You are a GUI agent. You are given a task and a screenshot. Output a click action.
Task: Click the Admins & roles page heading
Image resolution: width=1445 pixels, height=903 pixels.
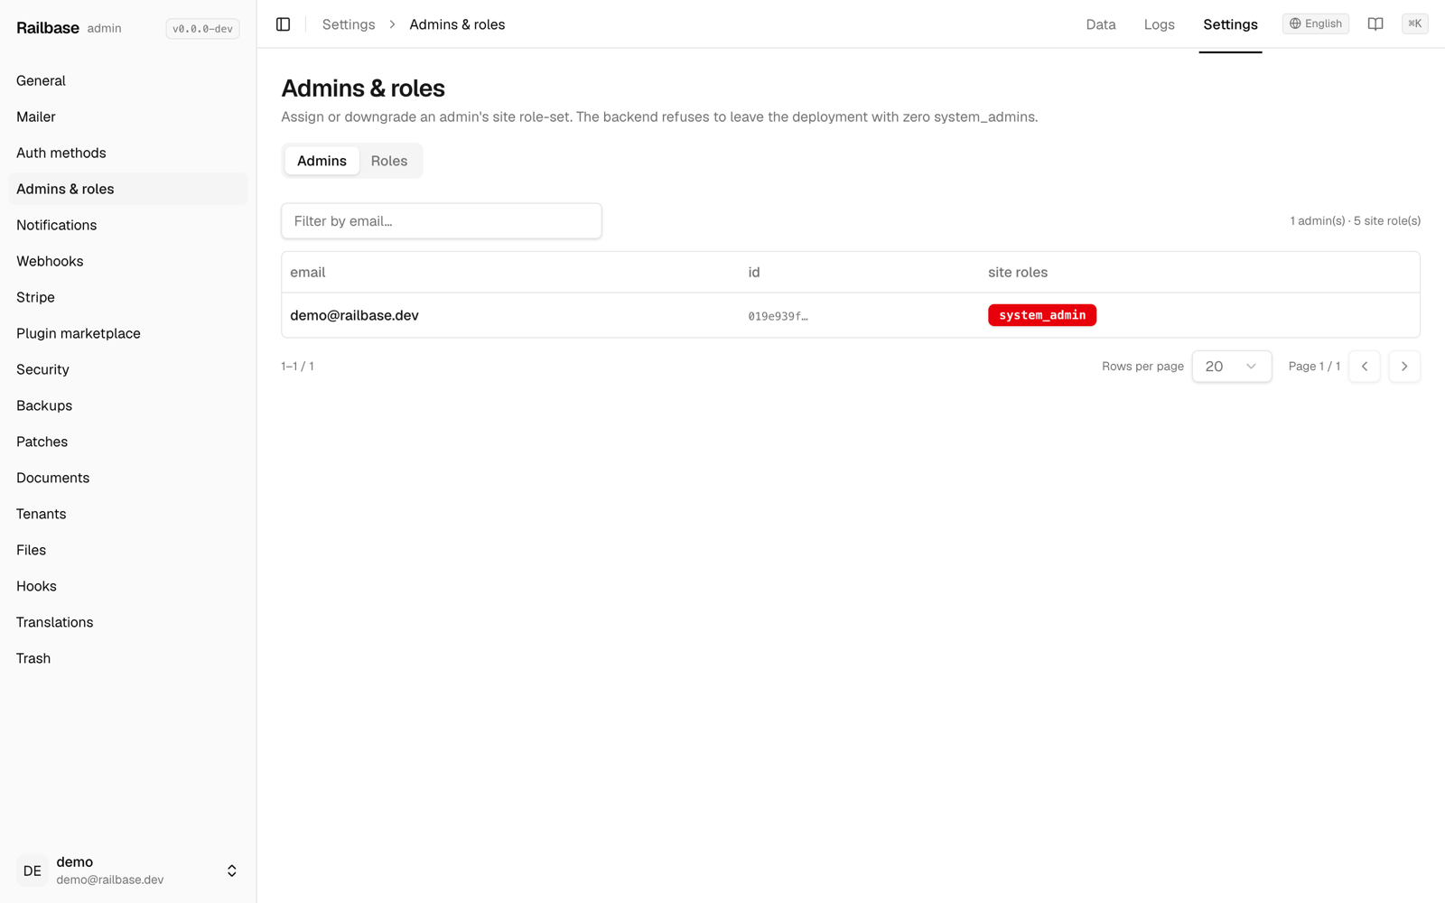(x=363, y=88)
